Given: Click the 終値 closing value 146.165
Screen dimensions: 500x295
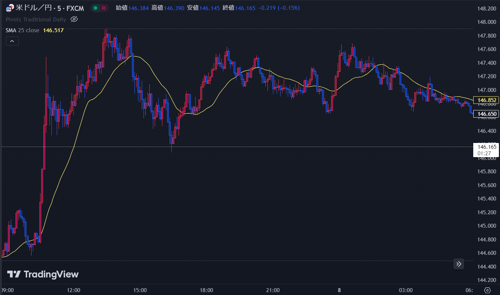Looking at the screenshot, I should point(245,8).
